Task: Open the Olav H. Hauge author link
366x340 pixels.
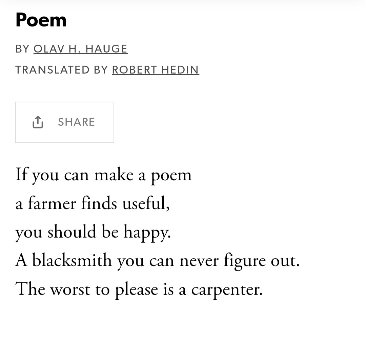Action: tap(80, 49)
